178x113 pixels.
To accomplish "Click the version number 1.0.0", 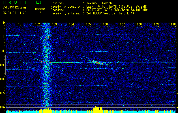I will (x=38, y=3).
